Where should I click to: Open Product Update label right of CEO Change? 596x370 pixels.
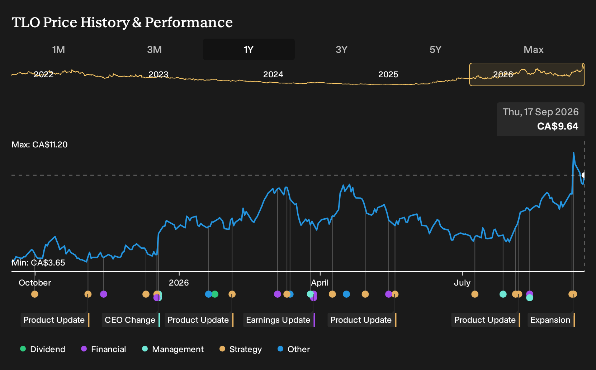point(199,320)
